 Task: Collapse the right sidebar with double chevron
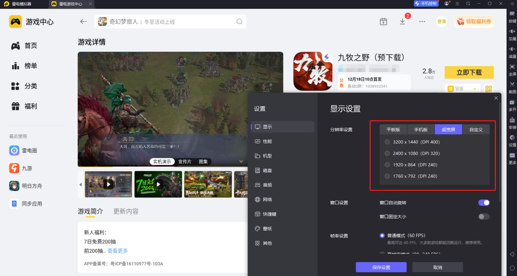click(x=512, y=4)
